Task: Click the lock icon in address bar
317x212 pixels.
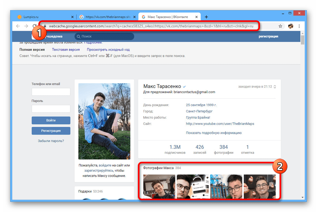Action: [45, 26]
